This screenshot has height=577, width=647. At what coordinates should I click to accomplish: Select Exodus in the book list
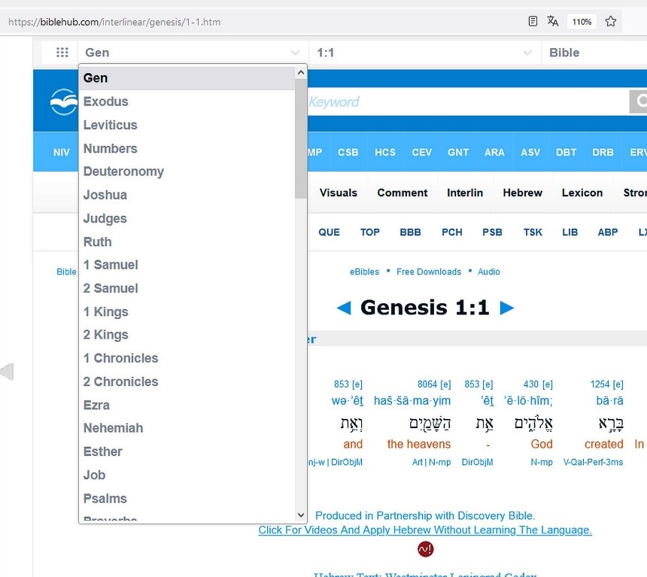point(187,102)
